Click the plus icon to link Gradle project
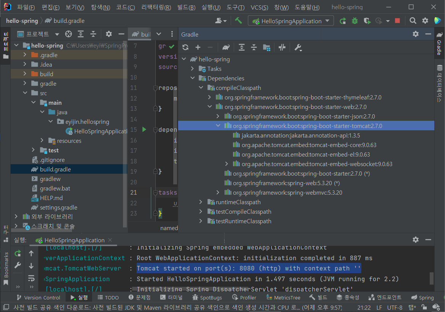Screen dimensions: 445x312 click(x=198, y=47)
